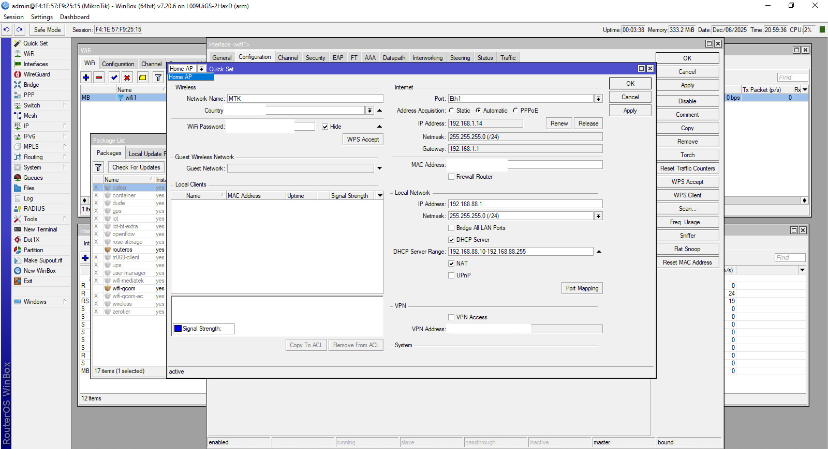Viewport: 828px width, 449px height.
Task: Open the Home AP mode dropdown
Action: click(x=201, y=69)
